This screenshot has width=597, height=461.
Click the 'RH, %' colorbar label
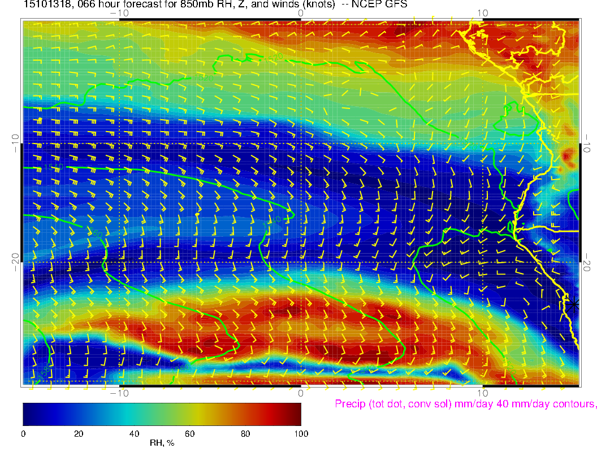coord(162,443)
